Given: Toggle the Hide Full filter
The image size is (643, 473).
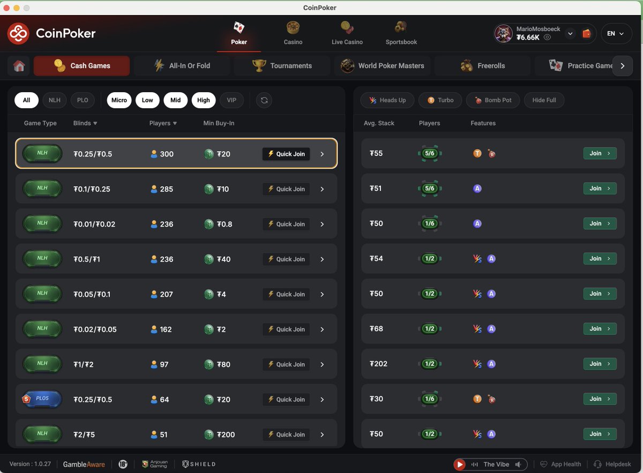Looking at the screenshot, I should click(544, 100).
